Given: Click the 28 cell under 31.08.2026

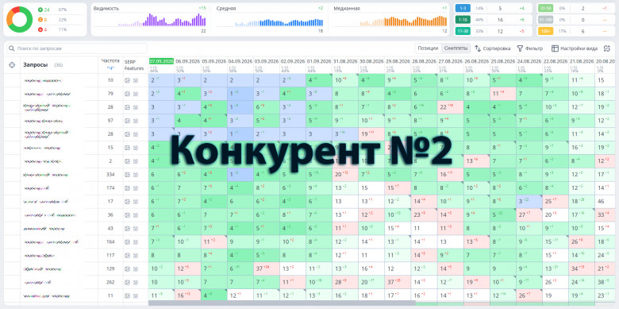Looking at the screenshot, I should tap(345, 282).
